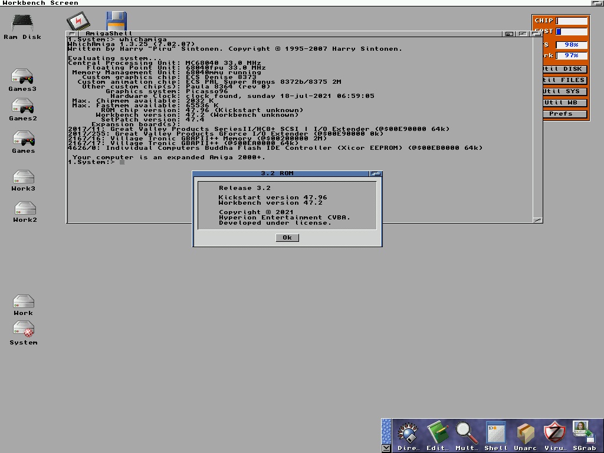This screenshot has height=453, width=604.
Task: Click the '1.System:>' prompt cursor line
Action: pos(96,162)
